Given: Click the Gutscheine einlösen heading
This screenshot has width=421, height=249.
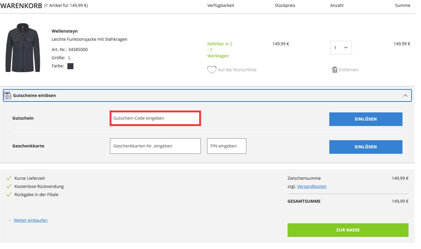Looking at the screenshot, I should click(x=34, y=95).
